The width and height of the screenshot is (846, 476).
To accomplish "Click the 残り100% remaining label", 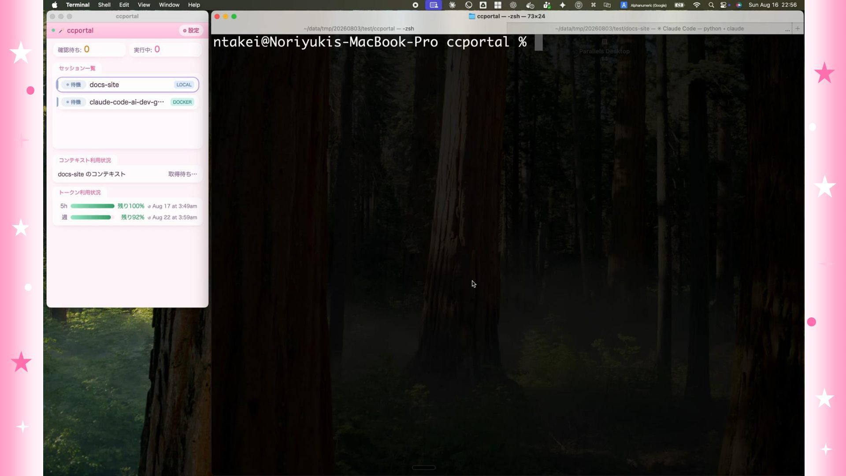I will (x=131, y=206).
